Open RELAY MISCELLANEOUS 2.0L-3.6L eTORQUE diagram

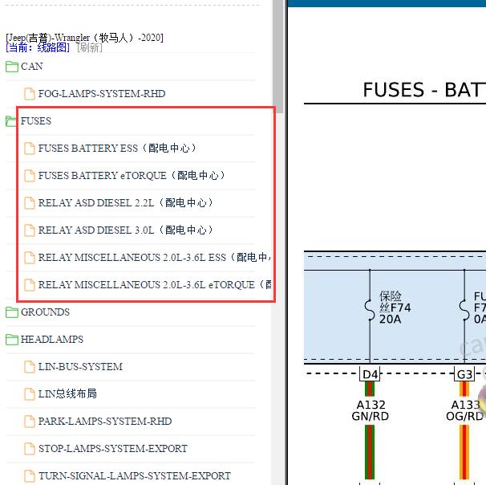(155, 285)
